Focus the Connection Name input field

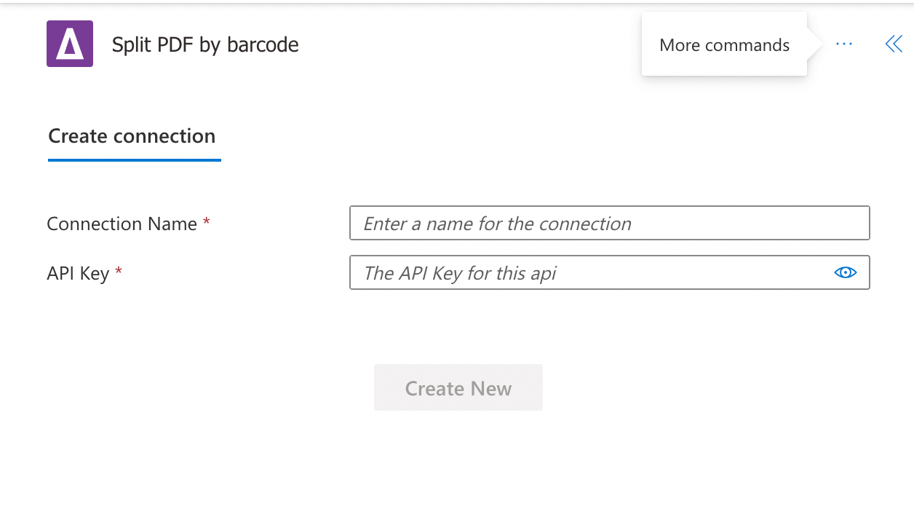click(609, 224)
